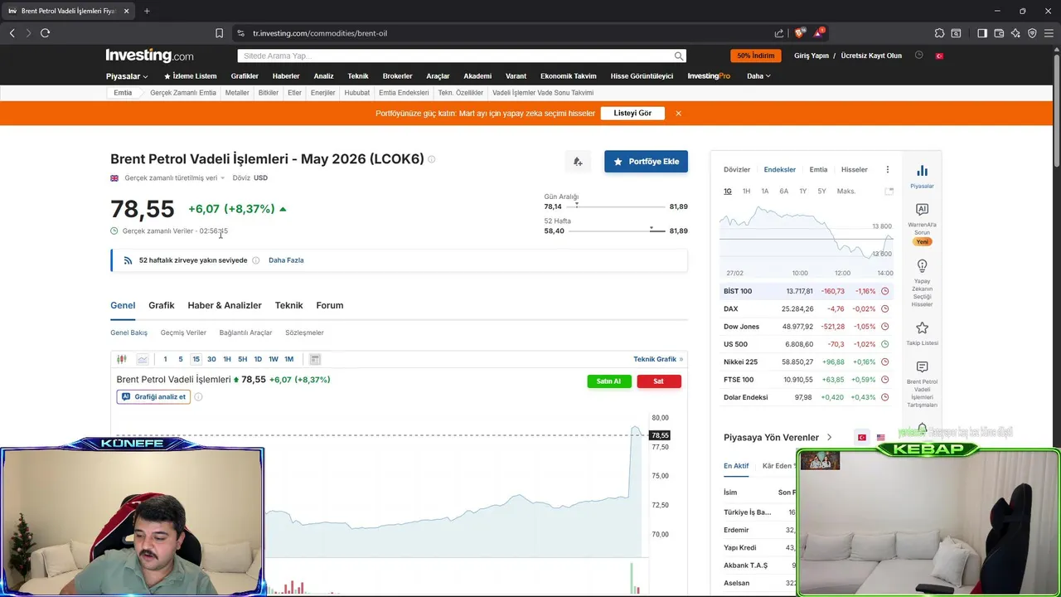Click the share page icon in address bar

[x=779, y=33]
